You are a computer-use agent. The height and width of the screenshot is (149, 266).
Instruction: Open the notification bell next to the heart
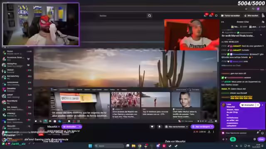[x=159, y=127]
